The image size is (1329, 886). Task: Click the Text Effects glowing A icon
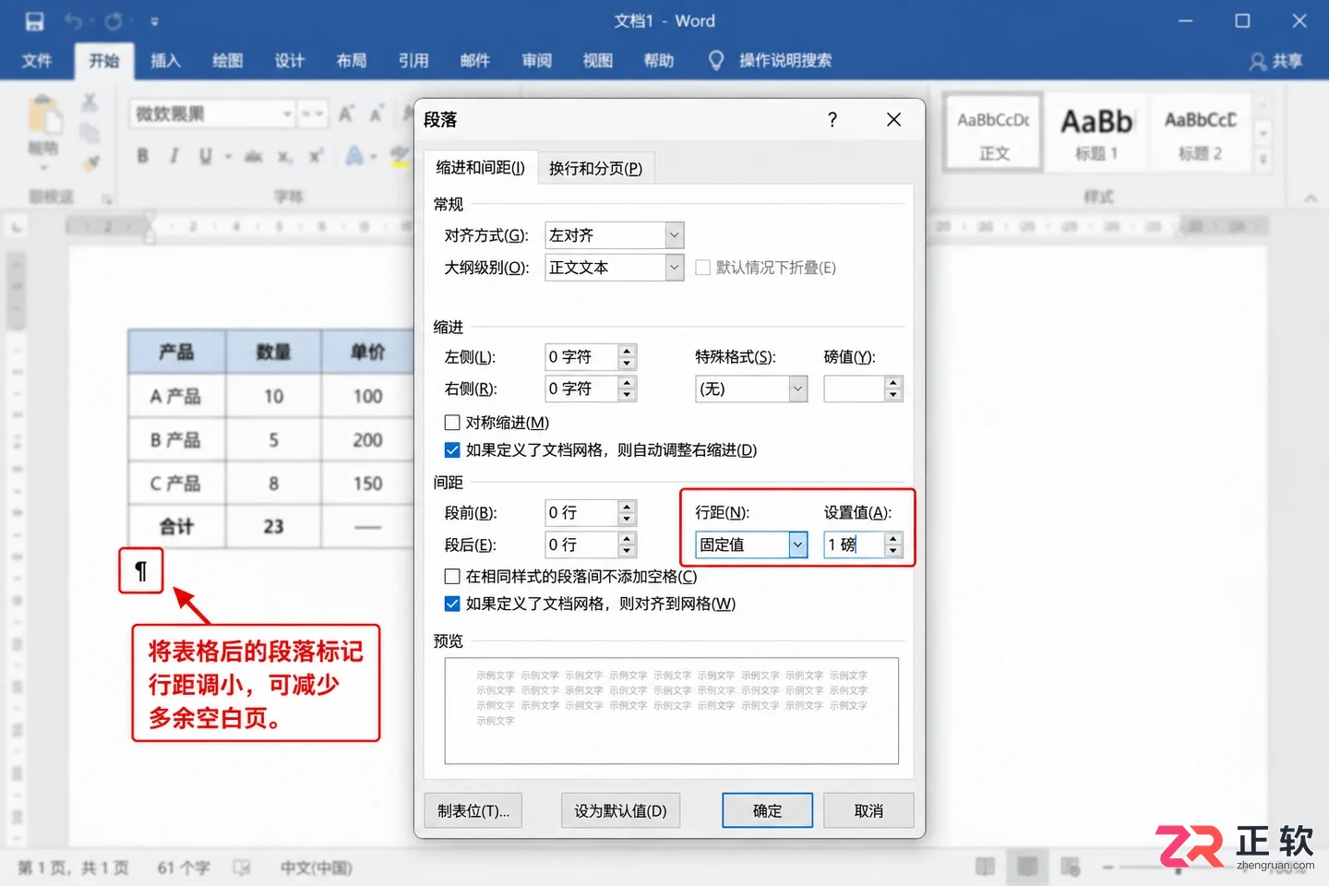click(x=354, y=156)
